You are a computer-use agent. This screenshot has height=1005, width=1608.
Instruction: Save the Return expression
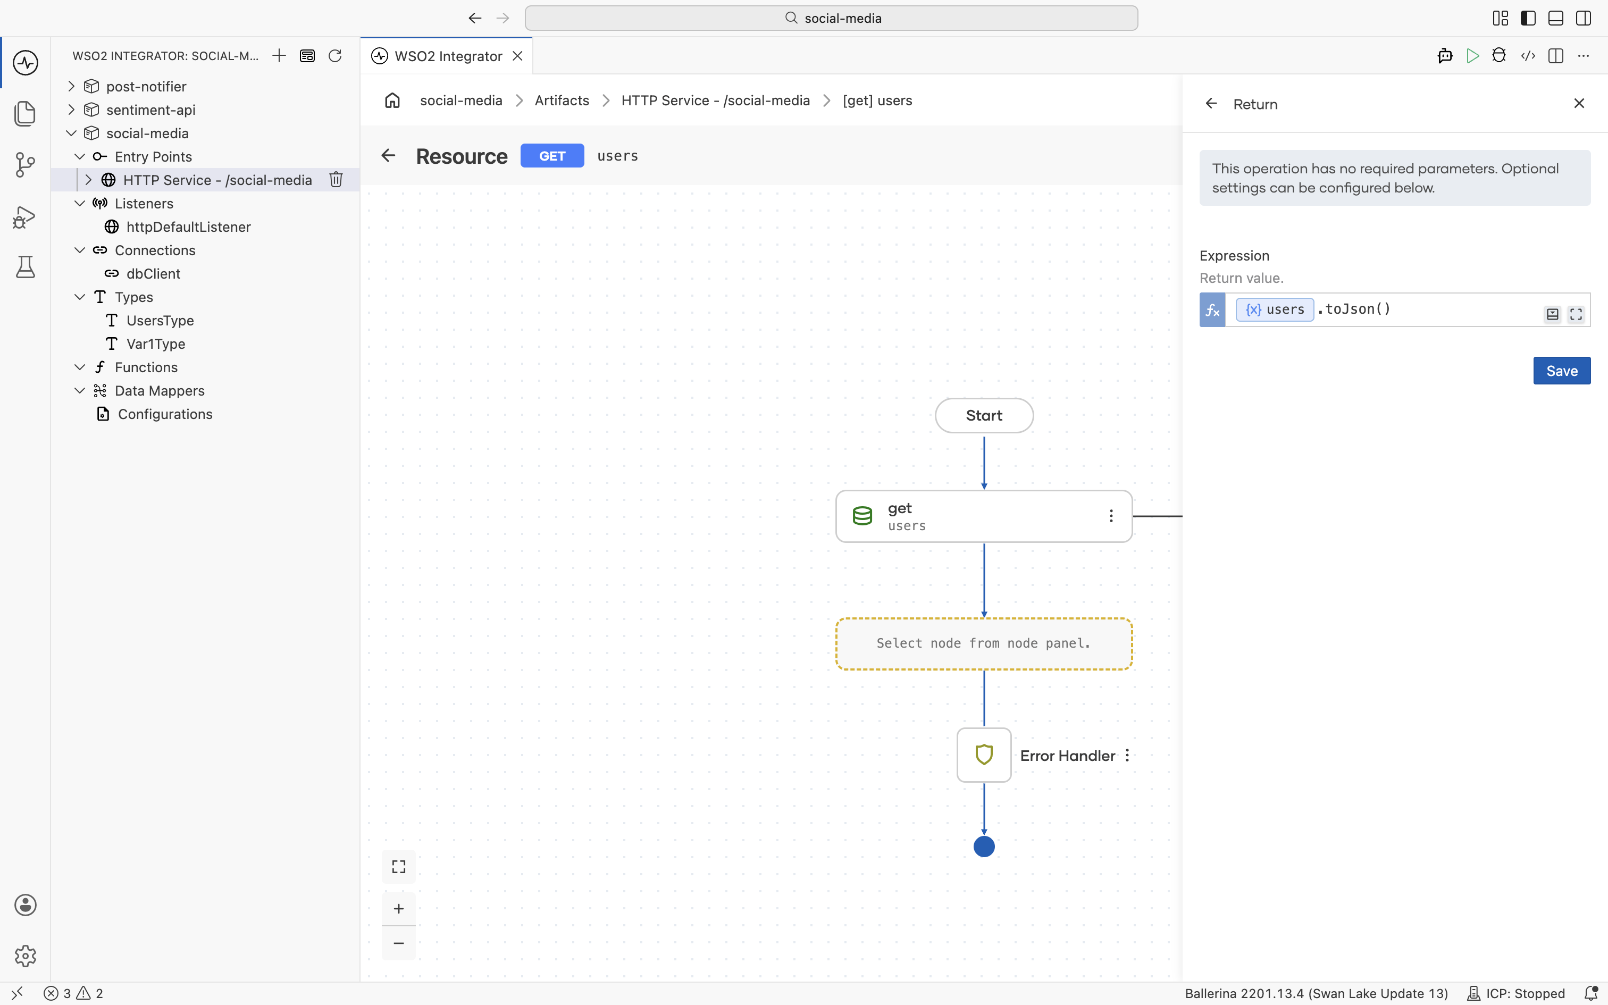click(x=1562, y=371)
